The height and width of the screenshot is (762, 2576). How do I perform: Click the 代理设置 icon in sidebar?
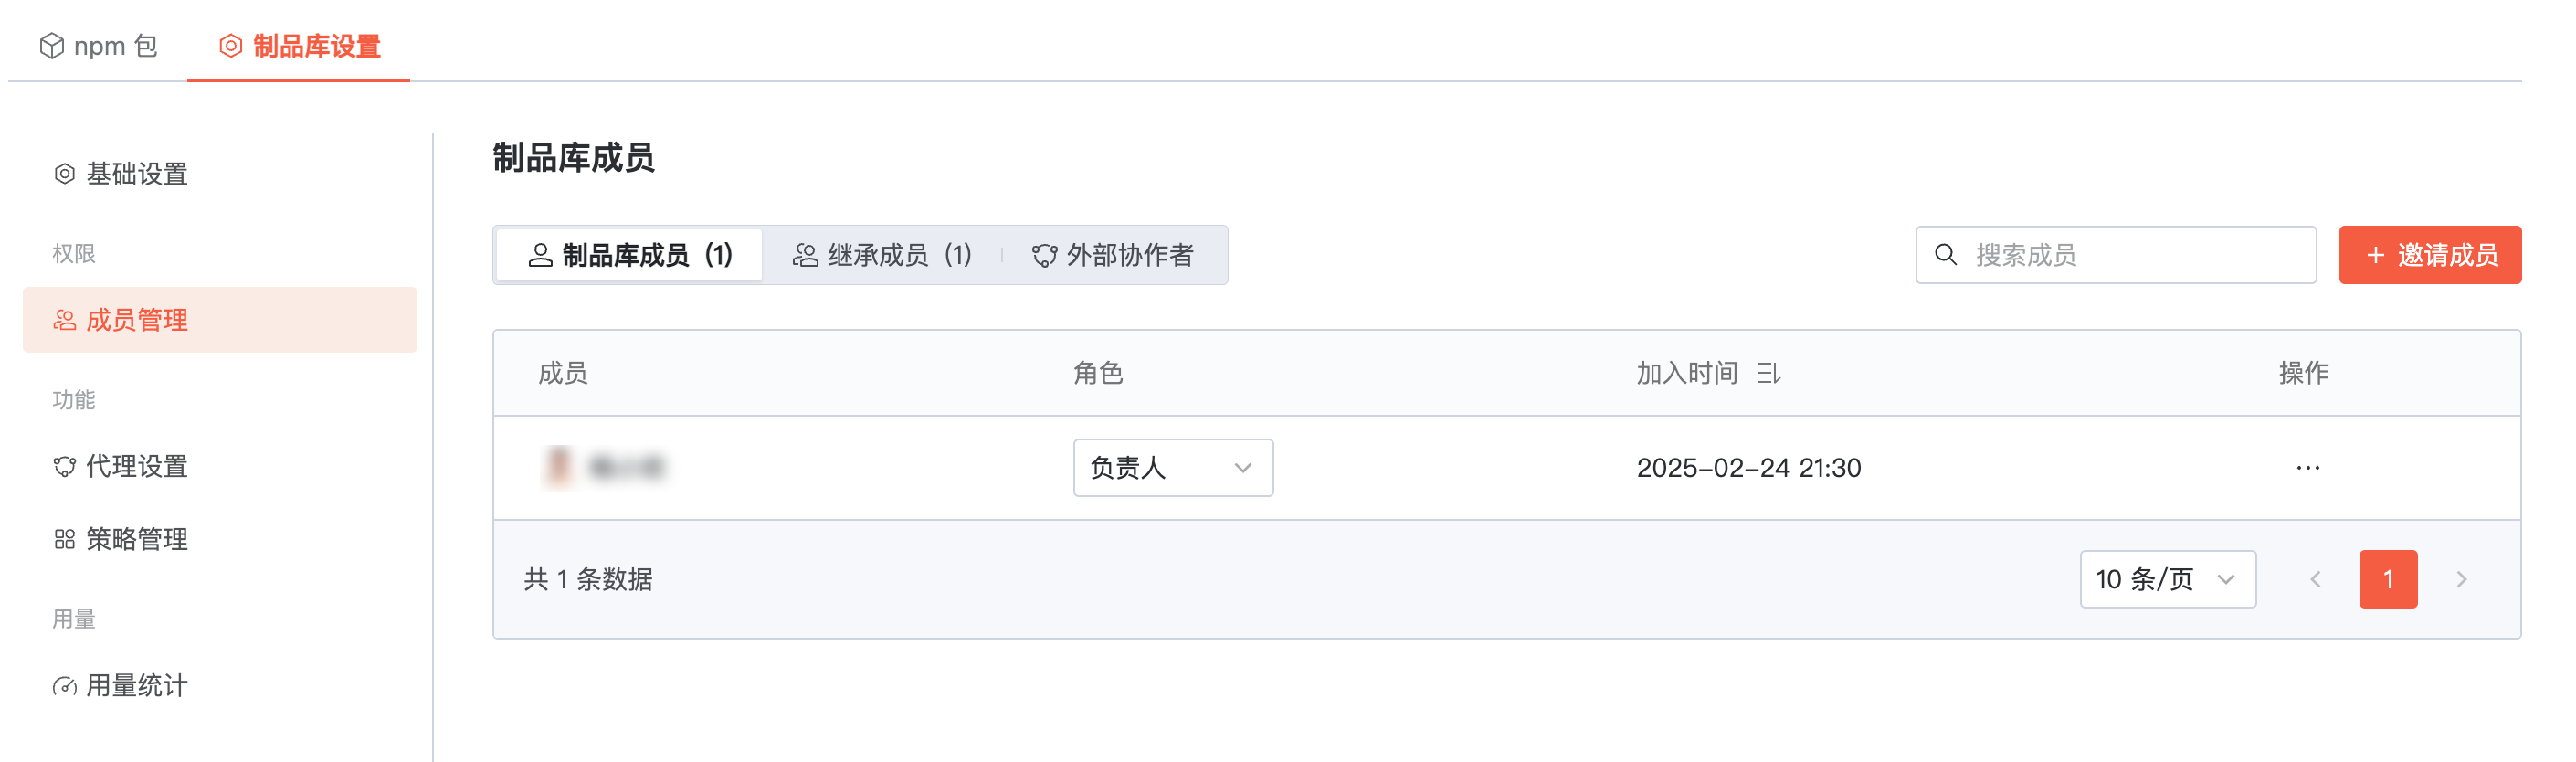pyautogui.click(x=64, y=467)
